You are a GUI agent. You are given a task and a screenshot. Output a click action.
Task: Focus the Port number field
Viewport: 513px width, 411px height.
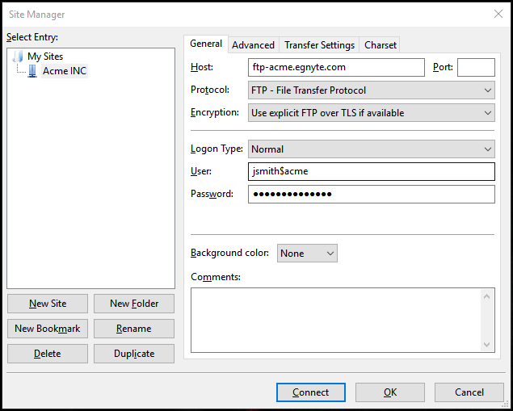(x=476, y=68)
